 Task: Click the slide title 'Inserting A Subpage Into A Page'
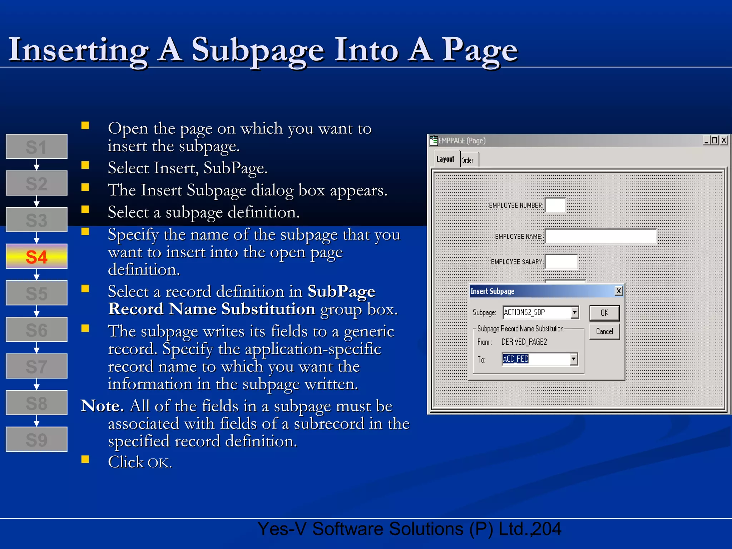263,50
